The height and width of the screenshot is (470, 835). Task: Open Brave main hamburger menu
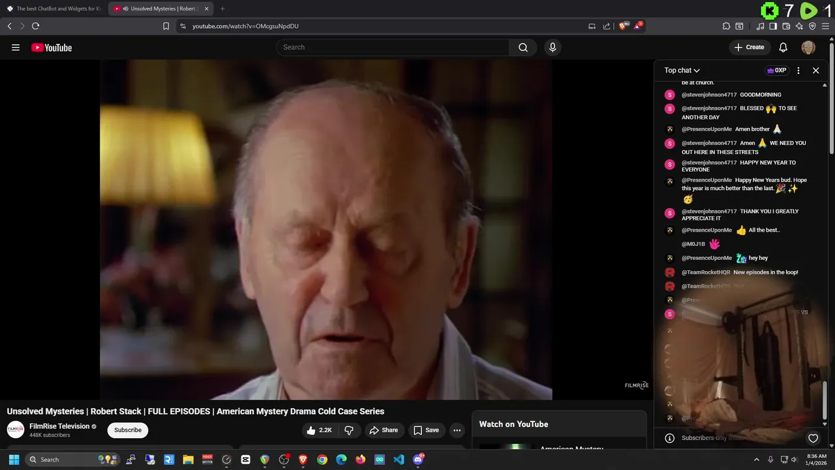(x=825, y=26)
